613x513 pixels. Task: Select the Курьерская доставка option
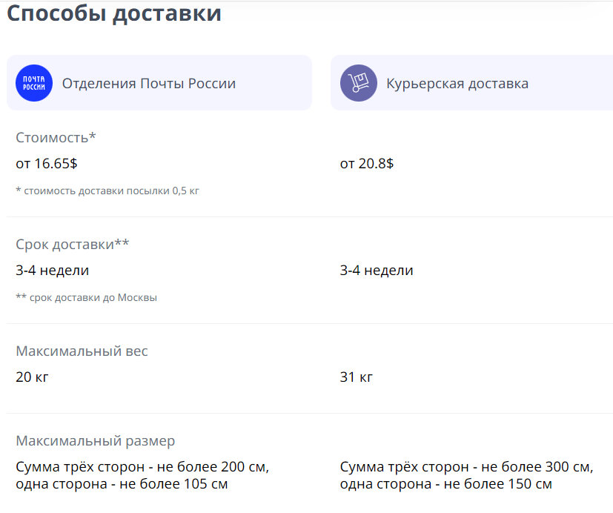click(457, 84)
